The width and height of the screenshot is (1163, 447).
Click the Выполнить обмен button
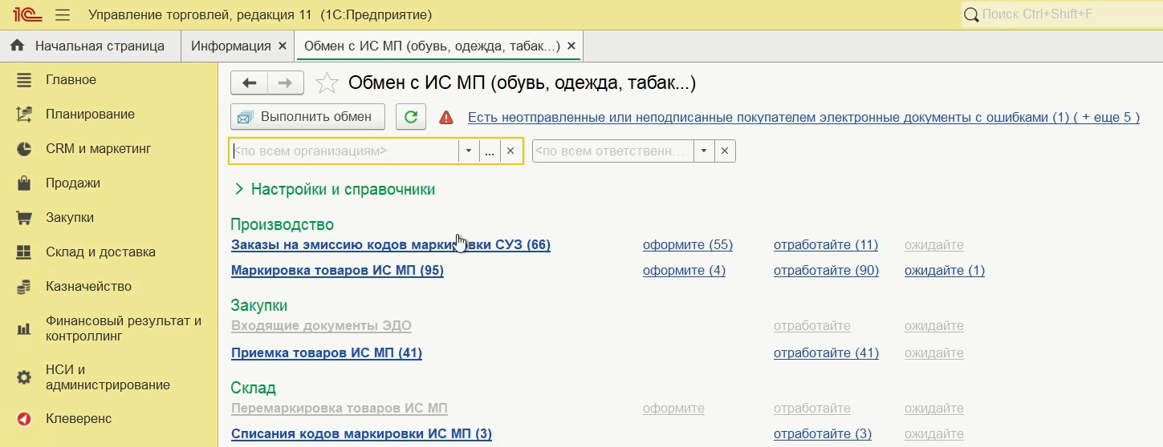coord(307,117)
